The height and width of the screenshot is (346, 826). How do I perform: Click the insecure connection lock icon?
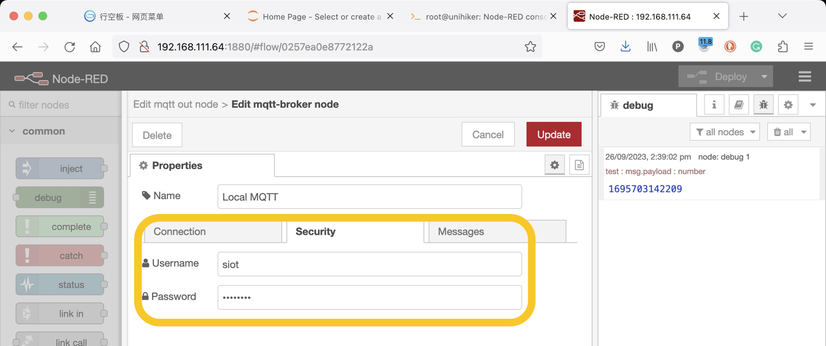pos(144,46)
